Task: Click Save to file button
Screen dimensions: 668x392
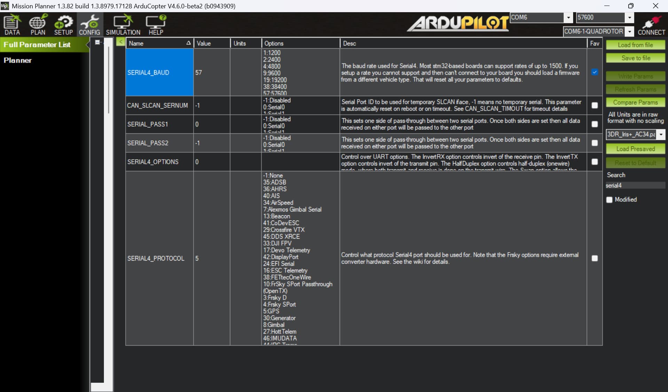Action: (635, 58)
